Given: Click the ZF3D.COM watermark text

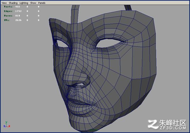Looking at the screenshot, I should [173, 128].
